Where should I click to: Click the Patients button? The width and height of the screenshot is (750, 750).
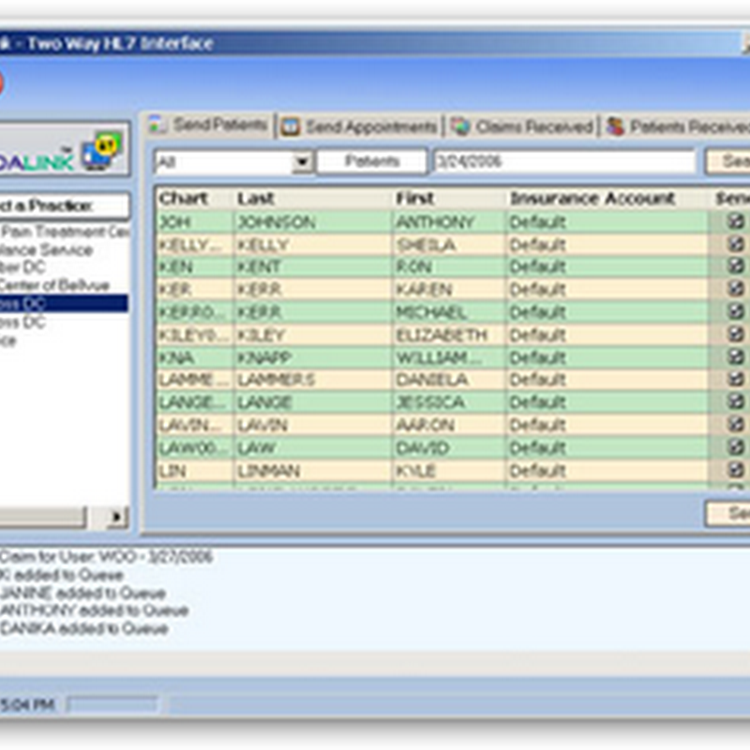pyautogui.click(x=371, y=161)
